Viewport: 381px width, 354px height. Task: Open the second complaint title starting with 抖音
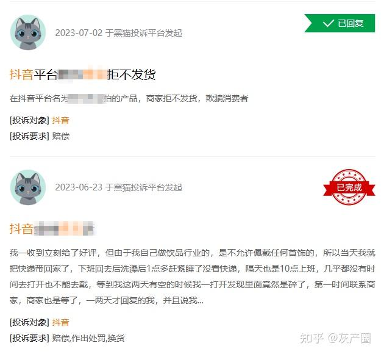point(52,229)
